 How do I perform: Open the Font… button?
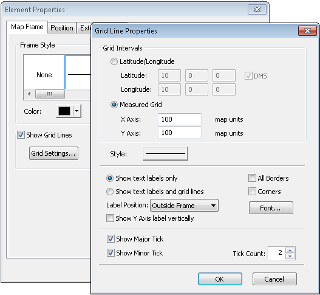tap(271, 208)
